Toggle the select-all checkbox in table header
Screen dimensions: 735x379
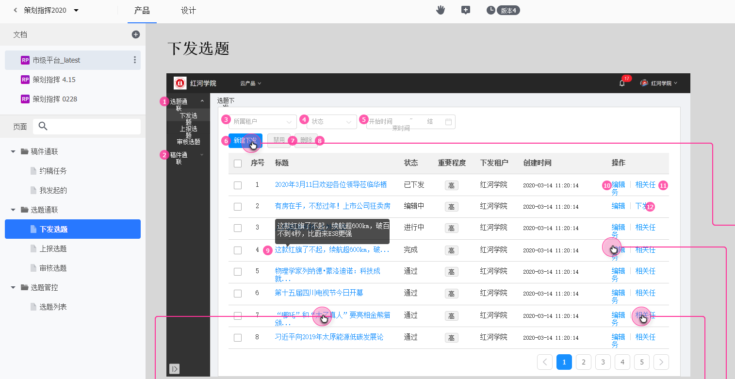click(x=238, y=164)
